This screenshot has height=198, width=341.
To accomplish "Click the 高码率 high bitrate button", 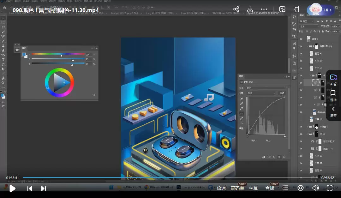I will (237, 188).
